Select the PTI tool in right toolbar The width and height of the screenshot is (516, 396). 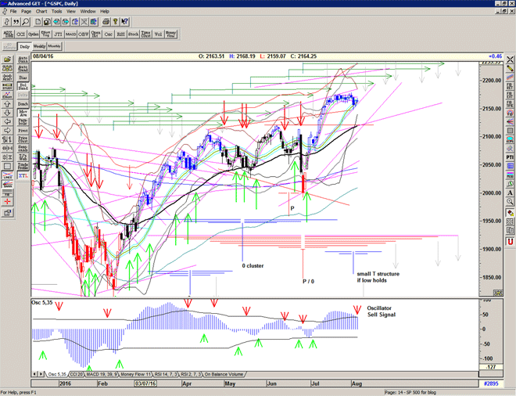pos(510,157)
